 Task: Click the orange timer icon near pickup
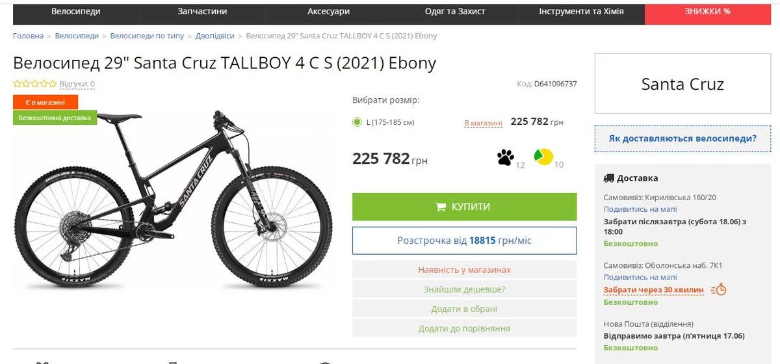718,290
